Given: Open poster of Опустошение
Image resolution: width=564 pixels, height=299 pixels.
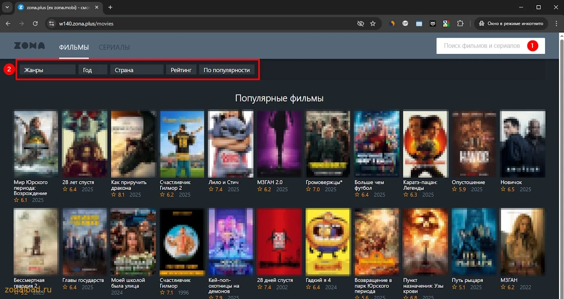Looking at the screenshot, I should point(474,144).
